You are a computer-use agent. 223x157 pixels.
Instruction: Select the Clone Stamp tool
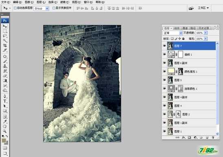pos(5,66)
